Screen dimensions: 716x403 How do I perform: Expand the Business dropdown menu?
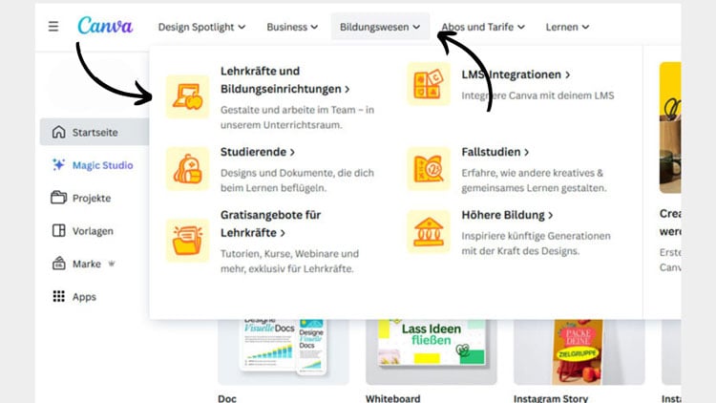point(292,28)
